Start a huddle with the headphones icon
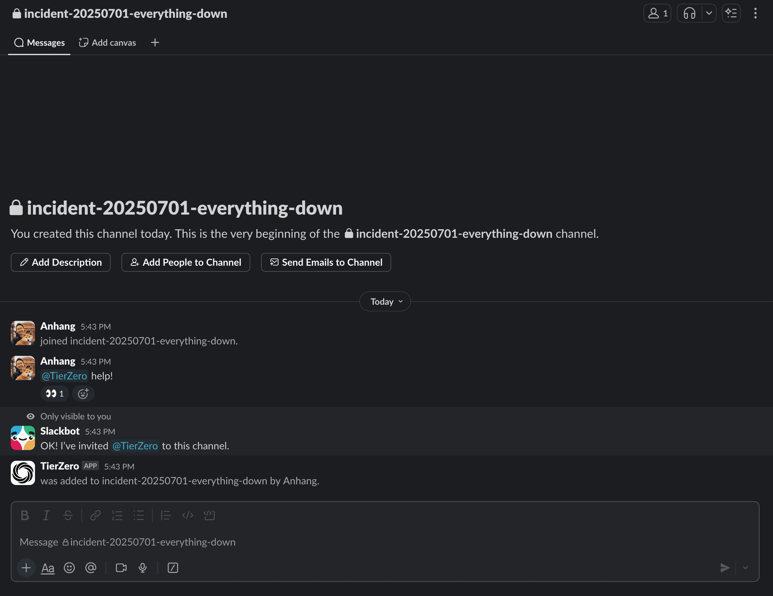Image resolution: width=773 pixels, height=596 pixels. [x=689, y=13]
